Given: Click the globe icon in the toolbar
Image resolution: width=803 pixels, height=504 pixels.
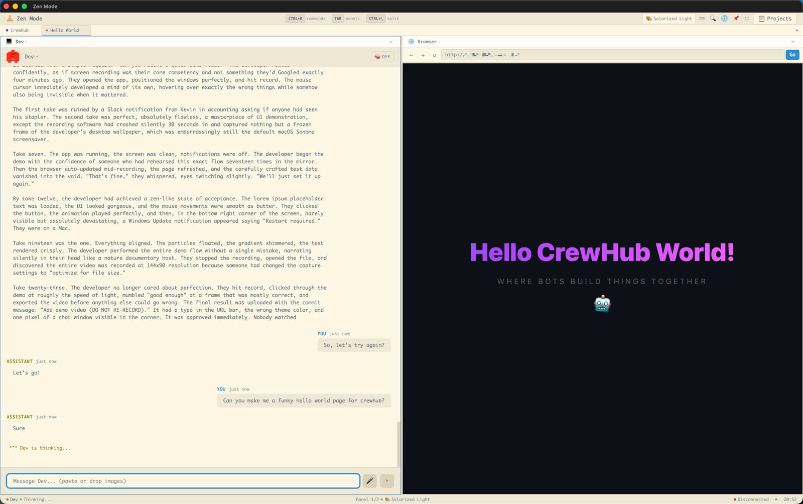Looking at the screenshot, I should pyautogui.click(x=724, y=19).
